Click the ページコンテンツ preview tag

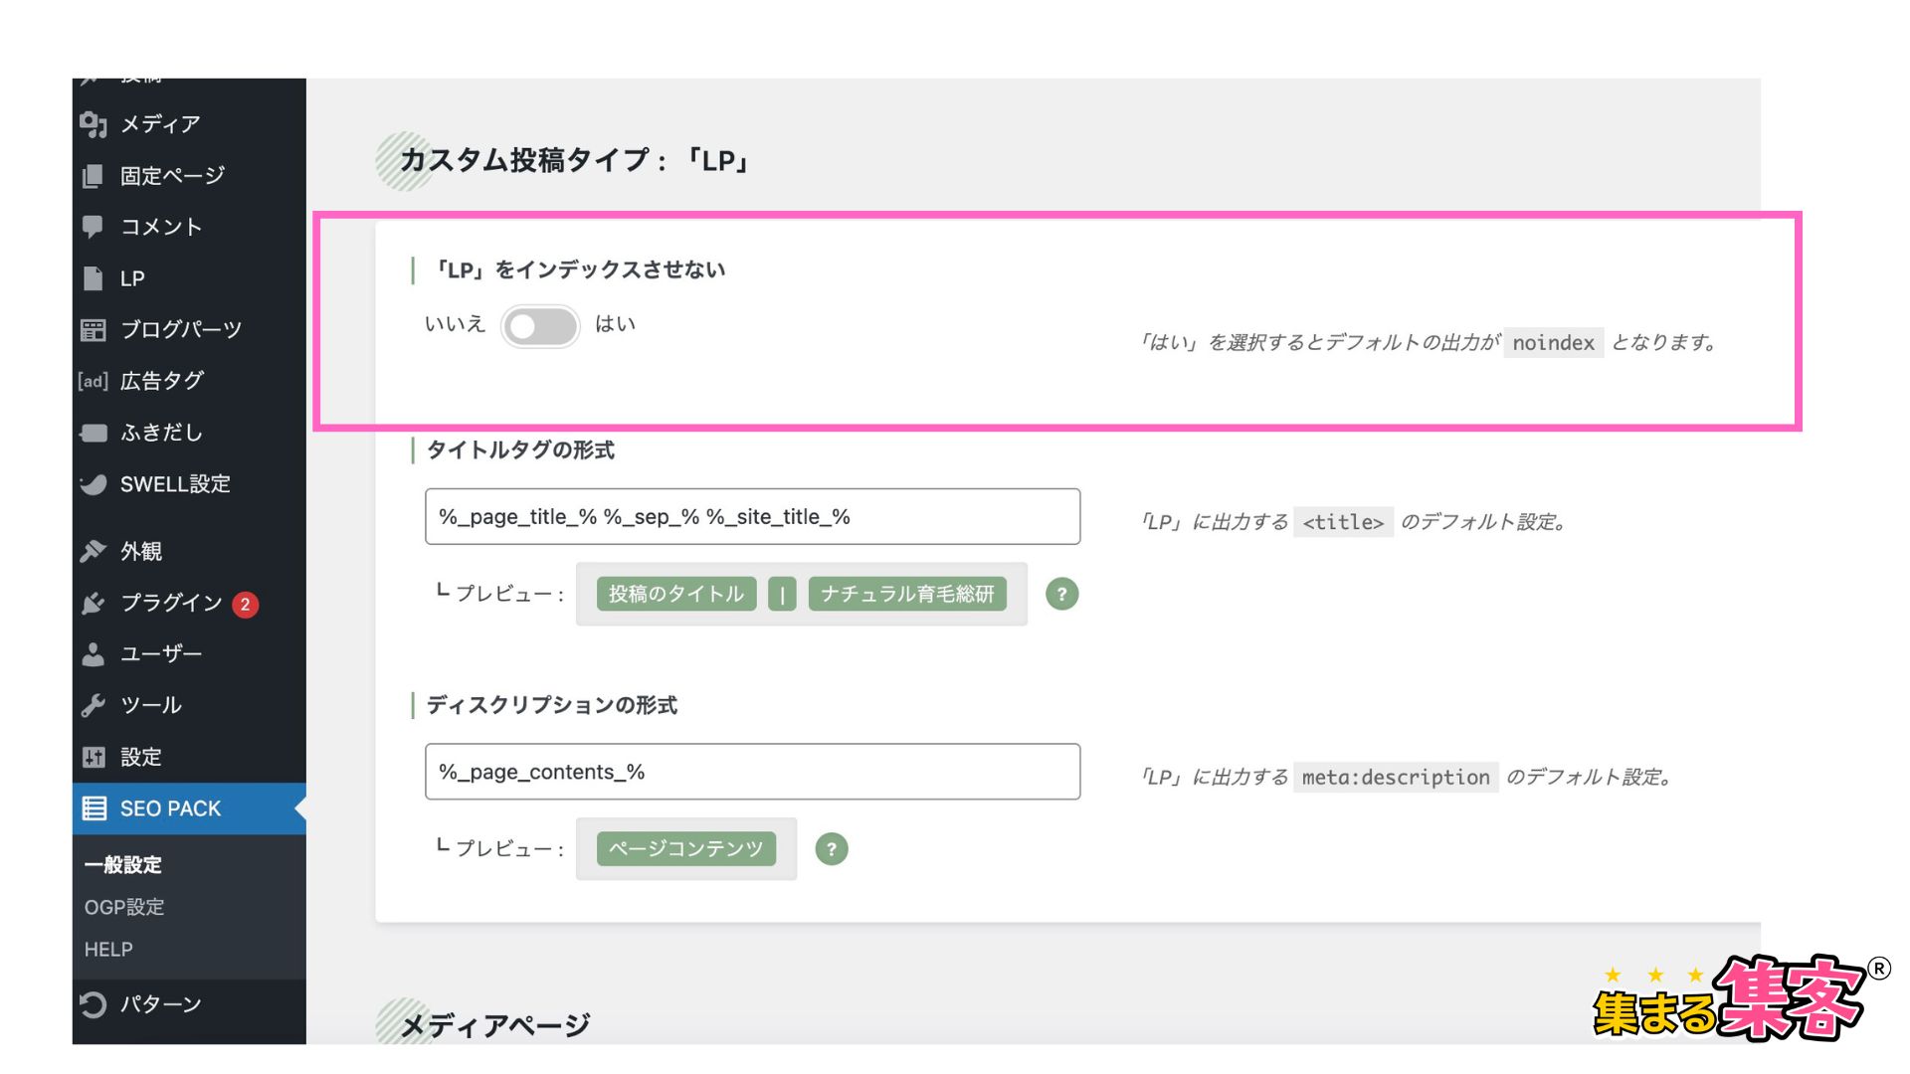click(685, 849)
